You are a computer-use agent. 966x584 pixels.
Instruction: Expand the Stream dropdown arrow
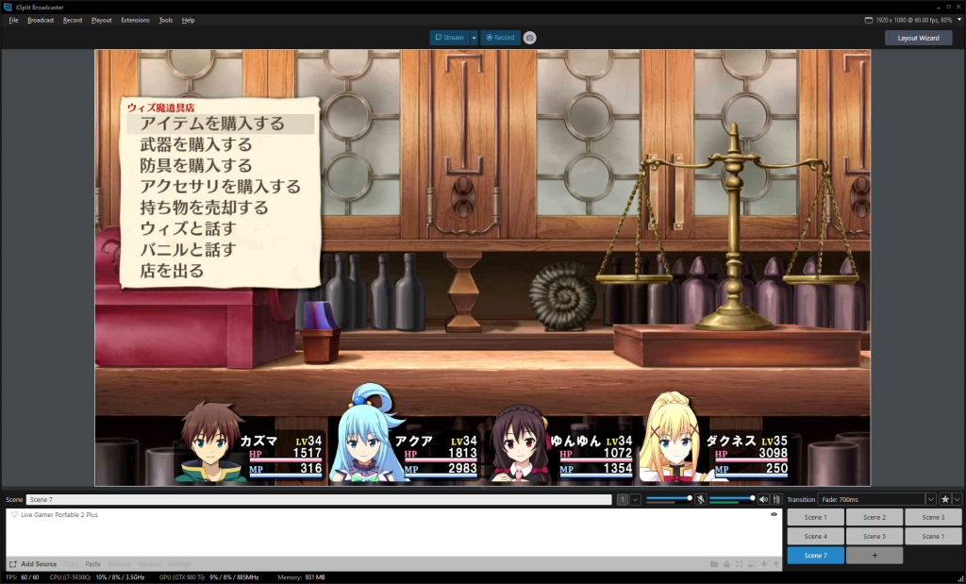[474, 38]
